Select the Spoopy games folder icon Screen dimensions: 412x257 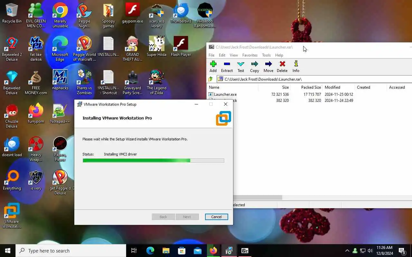108,15
